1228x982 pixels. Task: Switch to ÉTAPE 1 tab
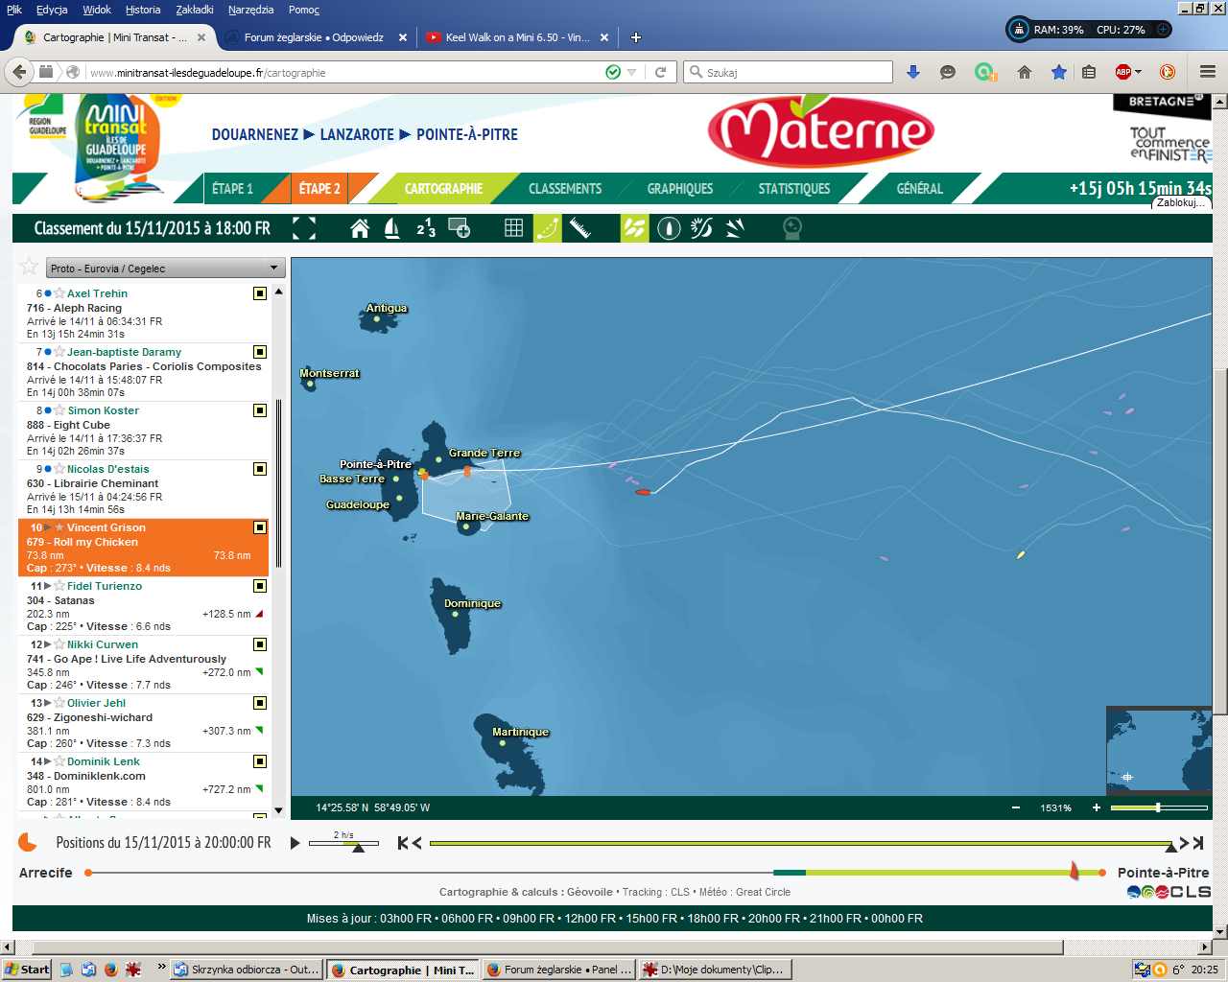coord(233,189)
